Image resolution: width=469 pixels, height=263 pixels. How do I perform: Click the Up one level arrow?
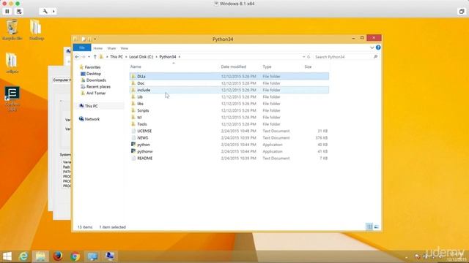tap(95, 57)
